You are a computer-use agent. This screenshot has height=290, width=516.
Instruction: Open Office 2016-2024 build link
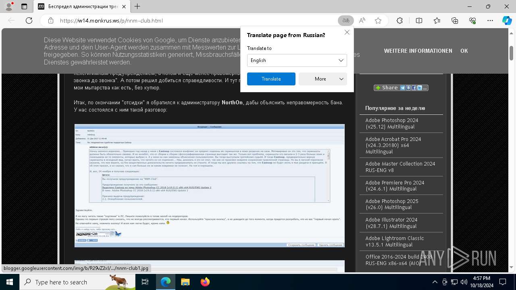(399, 260)
